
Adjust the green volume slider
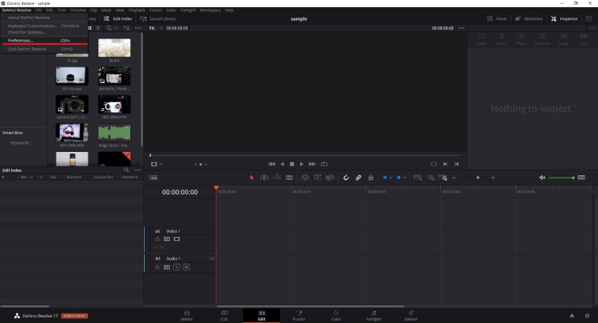[561, 178]
